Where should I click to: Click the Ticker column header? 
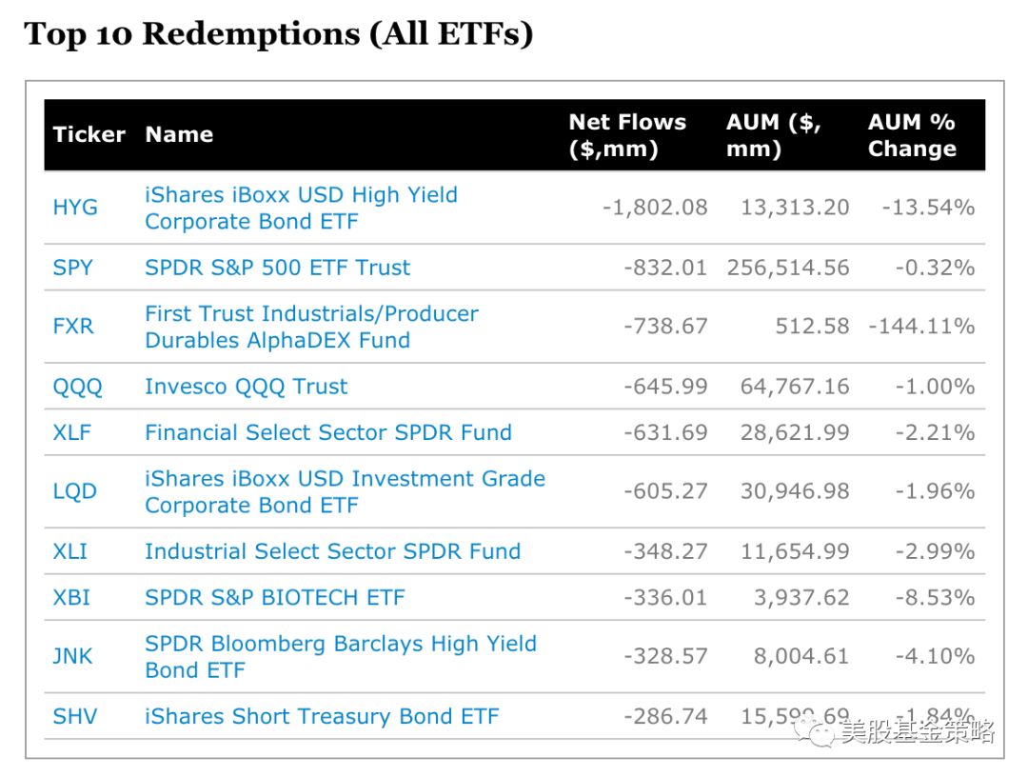(x=89, y=135)
